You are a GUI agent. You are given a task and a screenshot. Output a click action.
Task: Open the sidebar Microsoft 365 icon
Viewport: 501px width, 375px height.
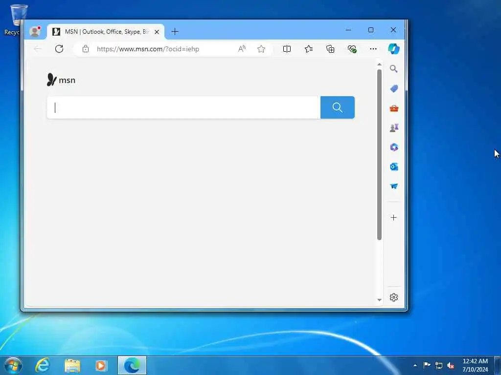coord(394,147)
